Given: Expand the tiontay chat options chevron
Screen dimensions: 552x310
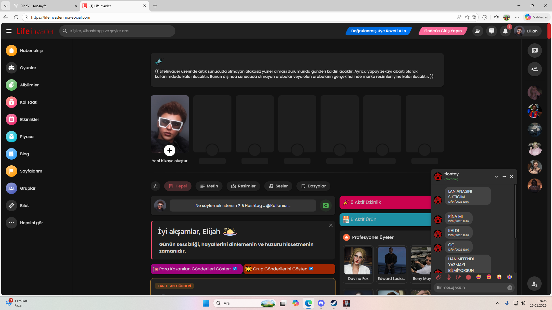Looking at the screenshot, I should click(497, 177).
